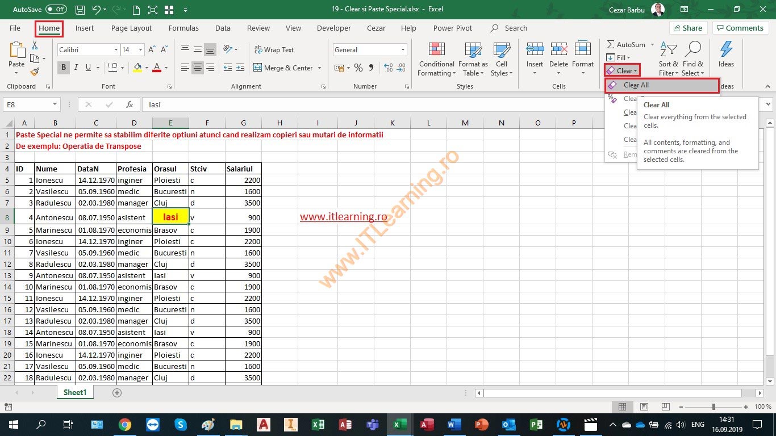Open Chrome from the taskbar
Viewport: 776px width, 436px height.
pos(125,424)
